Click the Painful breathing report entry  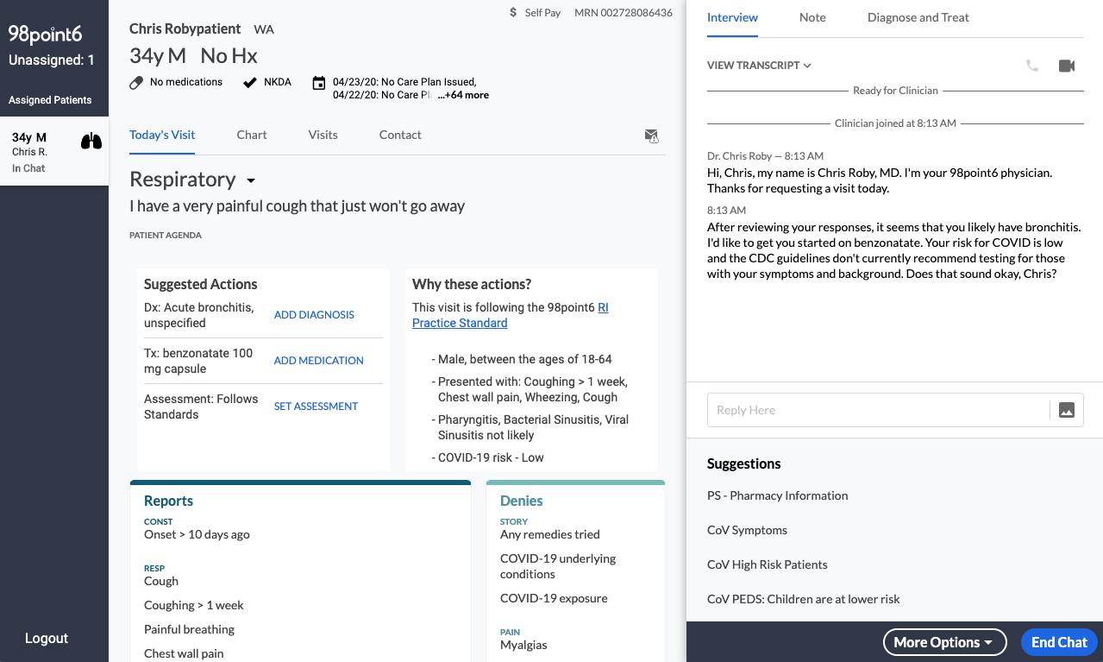coord(189,629)
